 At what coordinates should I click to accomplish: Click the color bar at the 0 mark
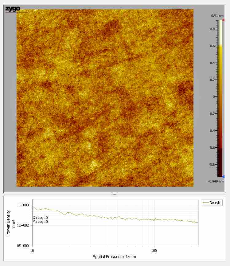220,97
